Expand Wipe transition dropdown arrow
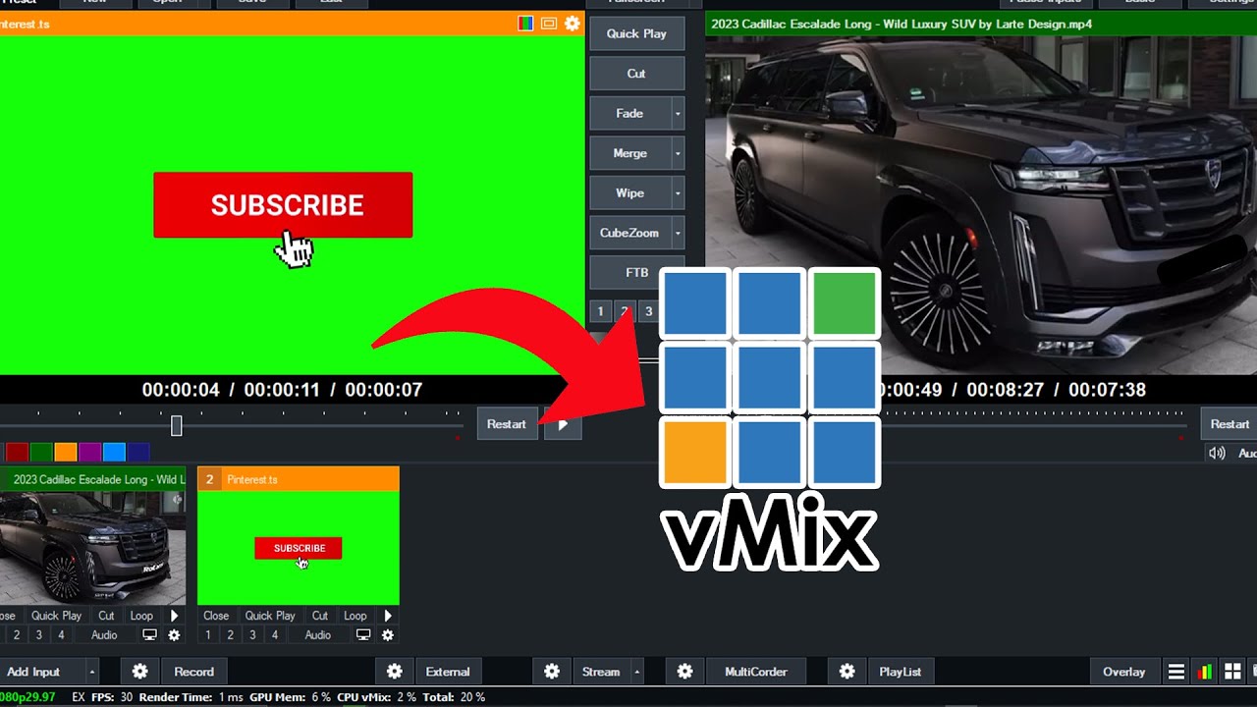Screen dimensions: 1257x707 point(678,193)
